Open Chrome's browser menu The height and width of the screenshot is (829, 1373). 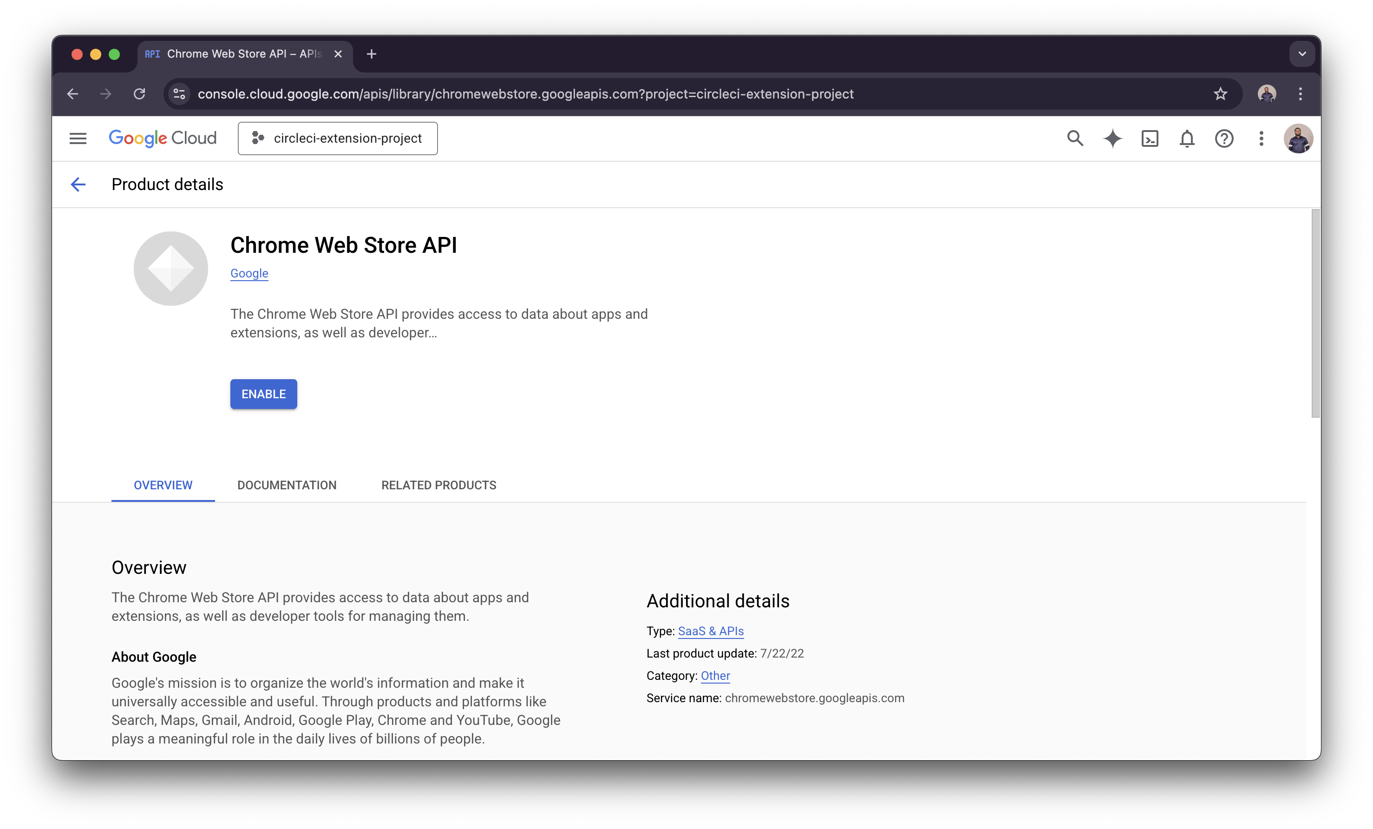click(x=1301, y=94)
